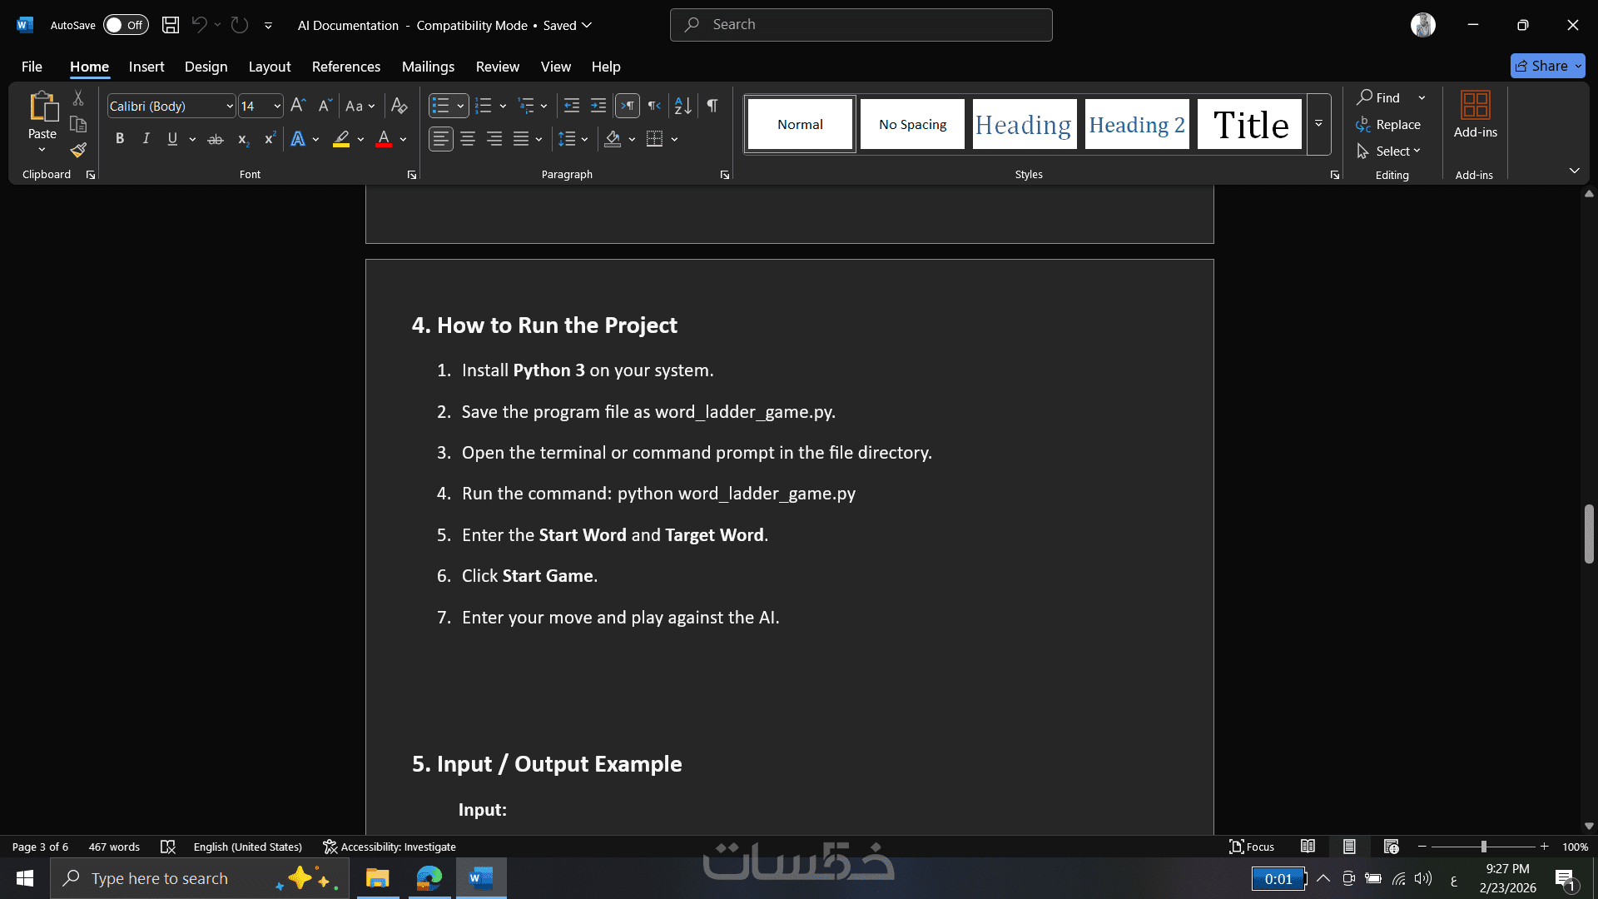
Task: Click the Clear All Formatting icon
Action: [399, 106]
